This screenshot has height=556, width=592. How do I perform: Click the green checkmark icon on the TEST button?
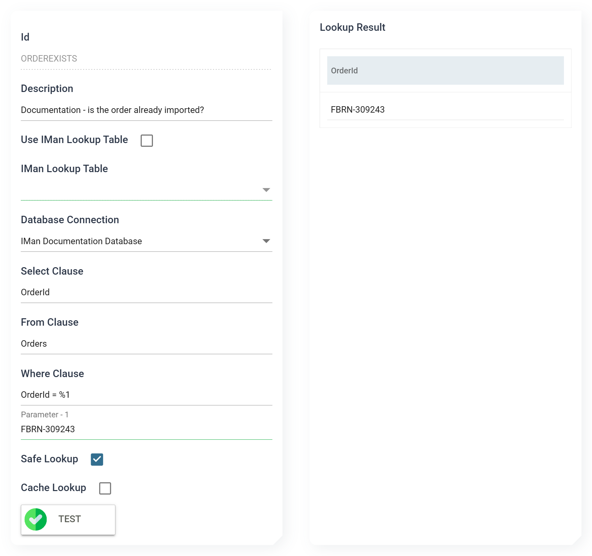36,519
